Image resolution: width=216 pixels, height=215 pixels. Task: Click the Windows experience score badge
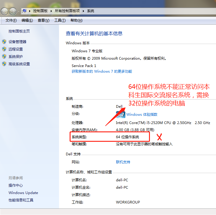tap(121, 115)
